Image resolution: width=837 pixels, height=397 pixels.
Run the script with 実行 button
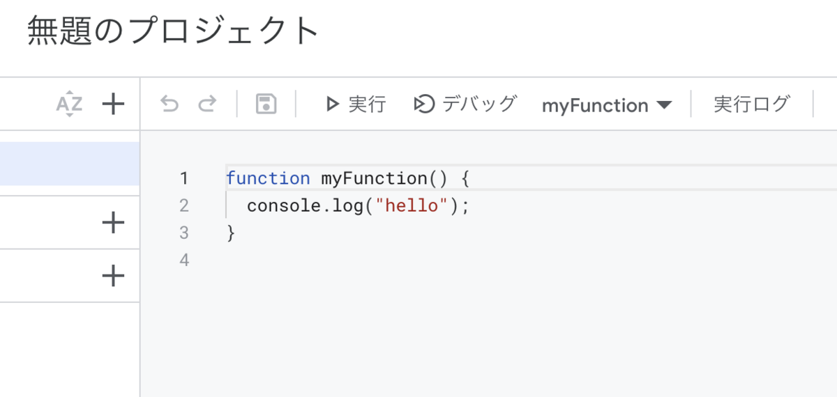[355, 104]
